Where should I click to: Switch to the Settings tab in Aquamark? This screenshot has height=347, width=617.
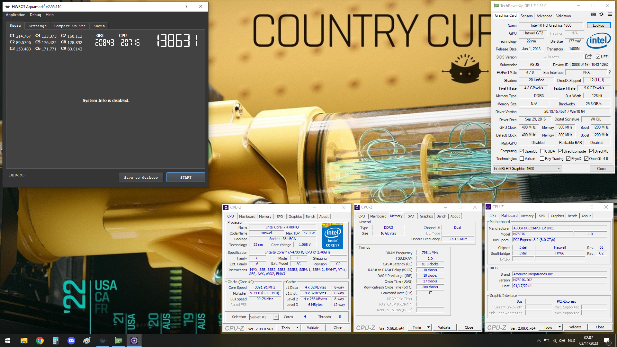(x=37, y=26)
